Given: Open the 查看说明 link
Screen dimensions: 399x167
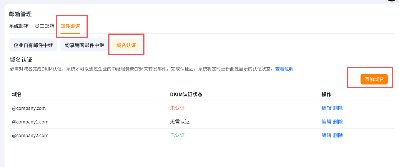Looking at the screenshot, I should pos(284,69).
